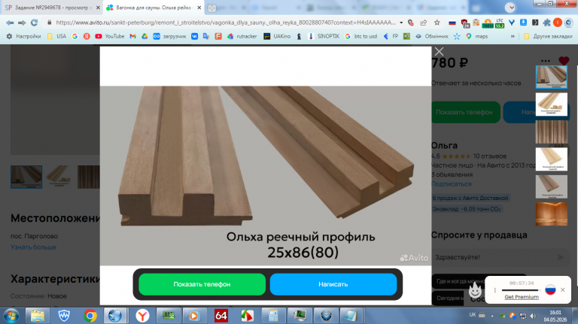Reload the Avito page
Screen dimensions: 578x324
coord(35,23)
